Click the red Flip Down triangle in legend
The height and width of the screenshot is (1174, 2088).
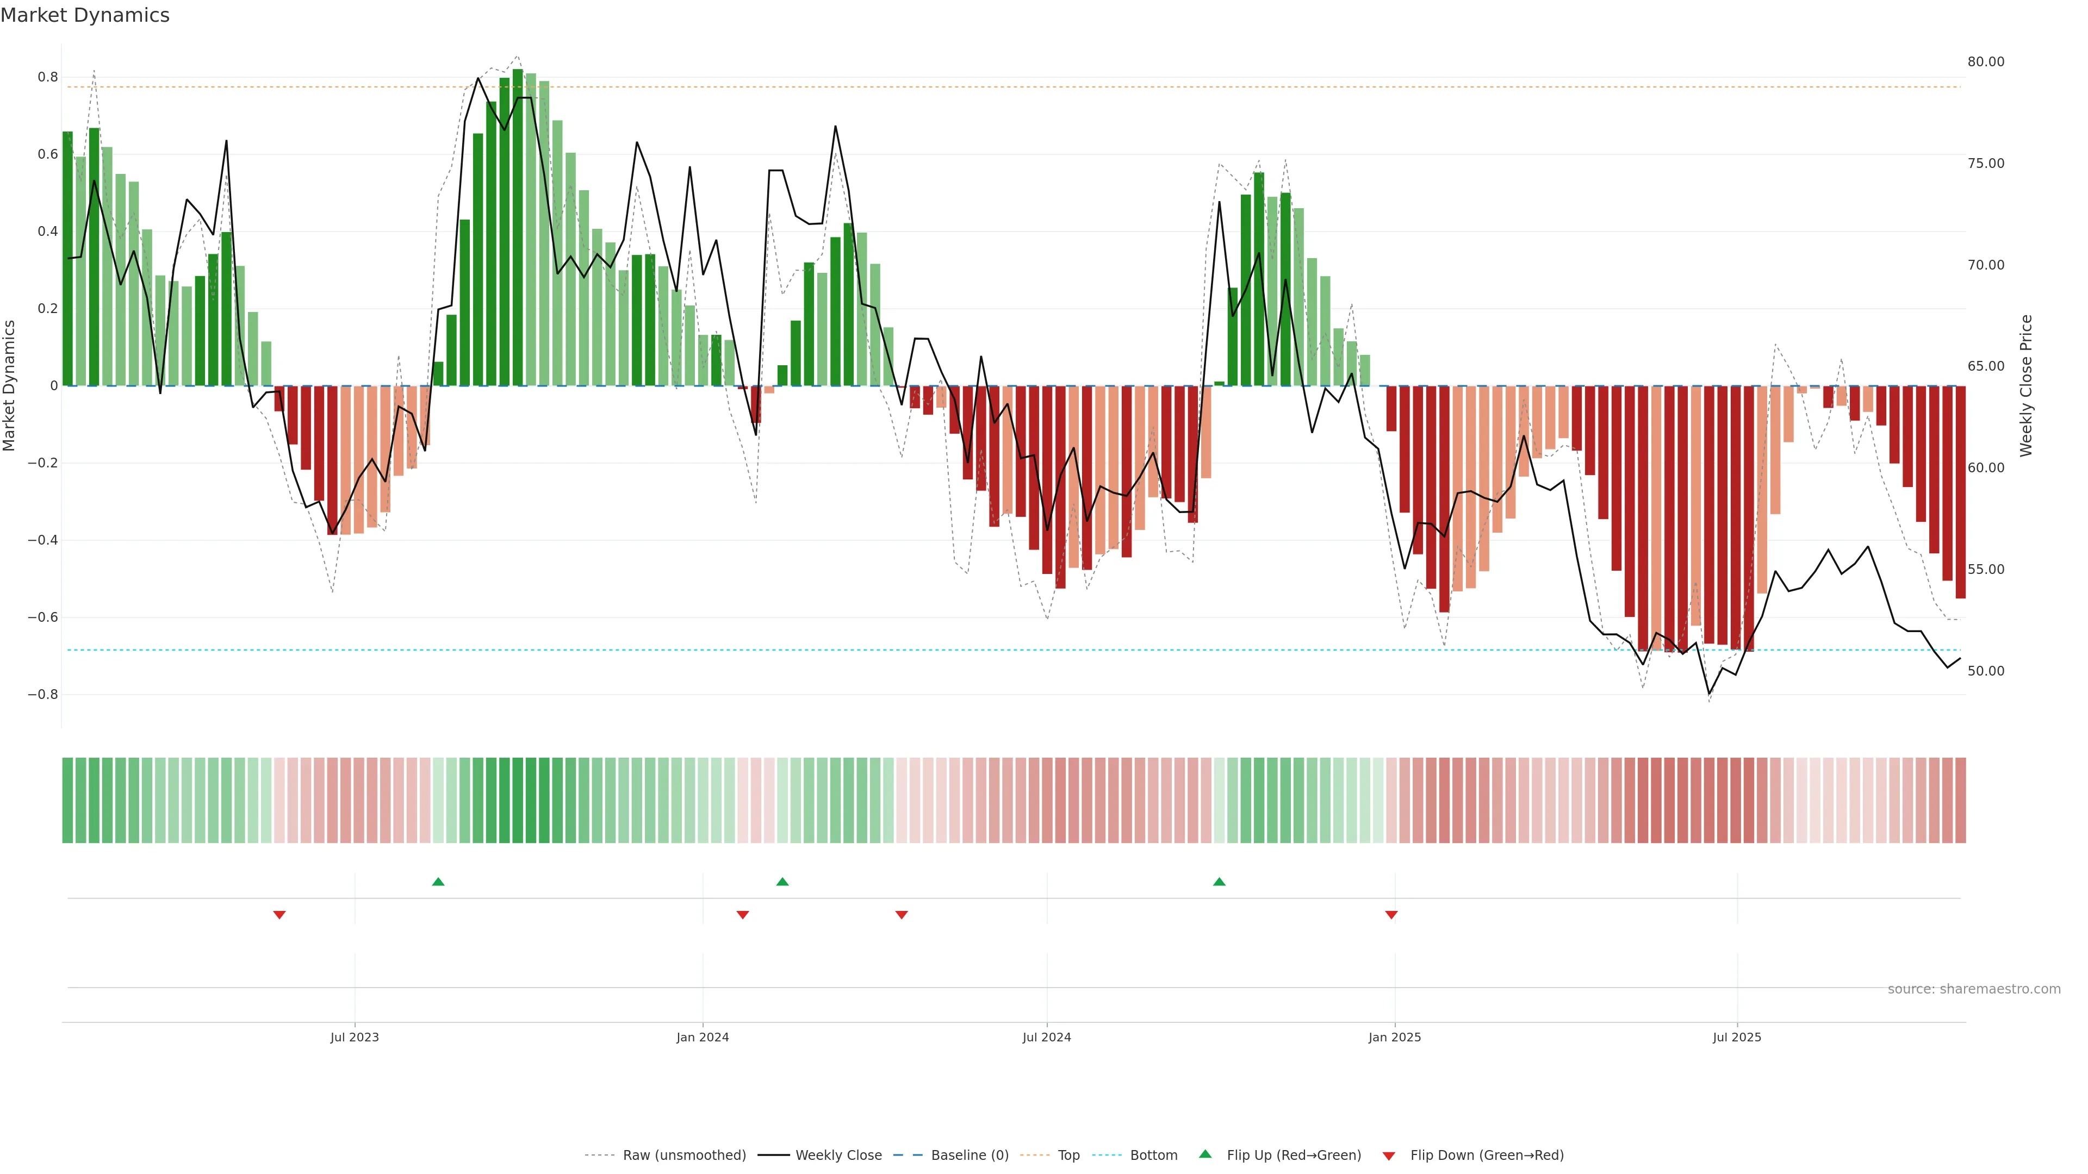tap(1389, 1156)
